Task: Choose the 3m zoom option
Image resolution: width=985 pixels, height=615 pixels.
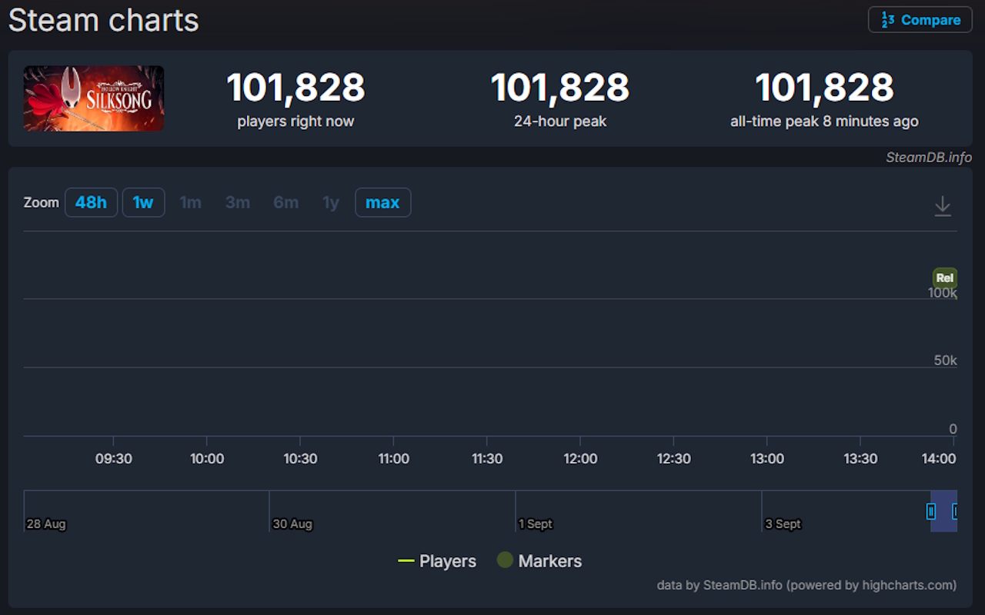Action: point(237,203)
